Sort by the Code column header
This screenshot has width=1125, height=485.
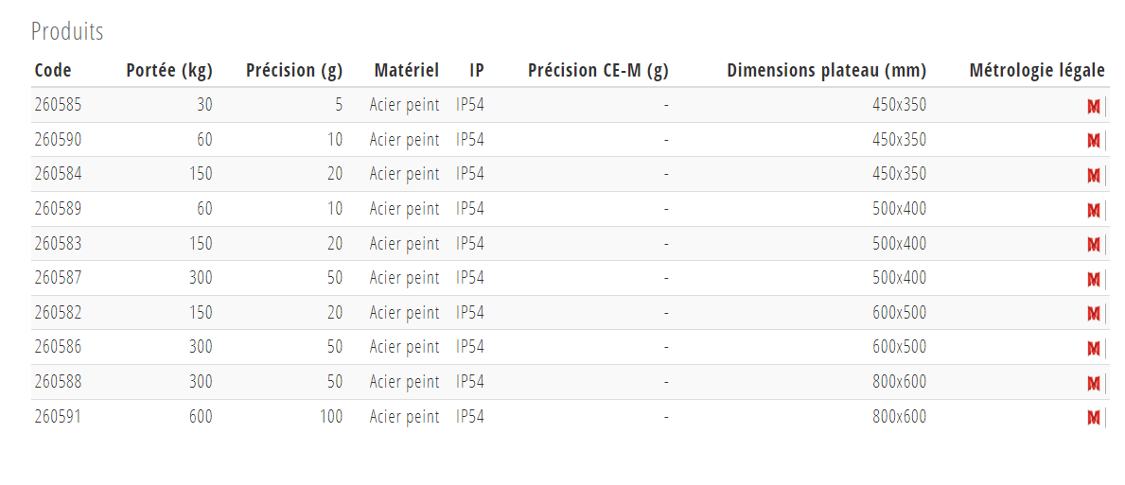point(53,70)
